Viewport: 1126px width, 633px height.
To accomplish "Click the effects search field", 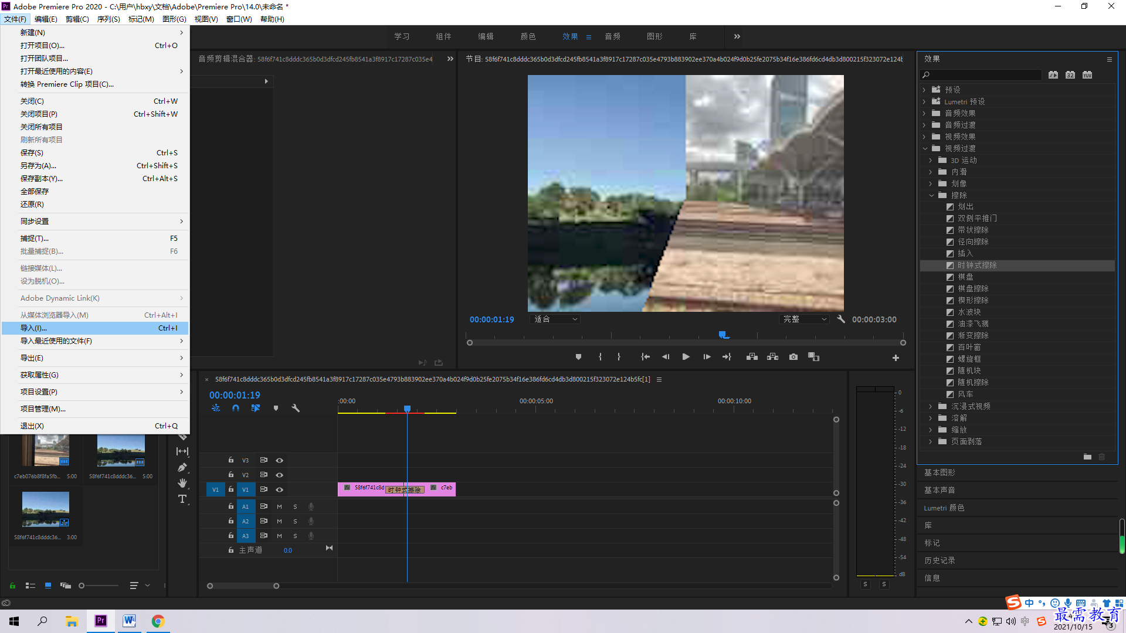I will (981, 75).
